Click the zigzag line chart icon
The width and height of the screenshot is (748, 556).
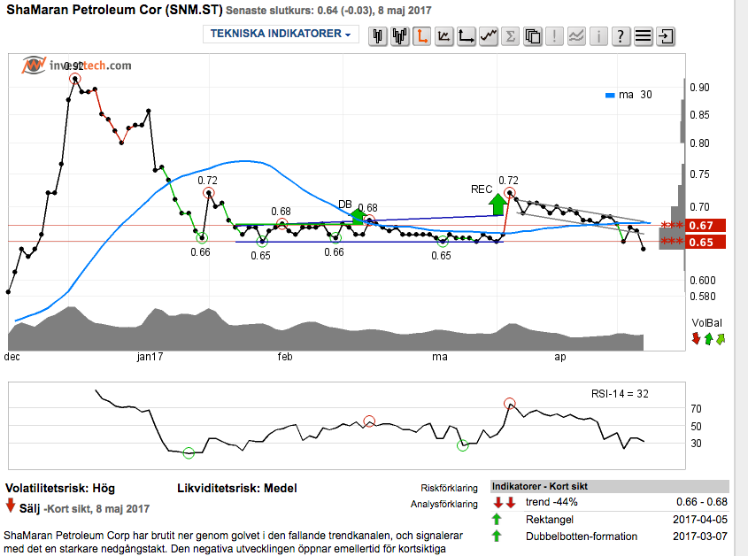(x=489, y=36)
